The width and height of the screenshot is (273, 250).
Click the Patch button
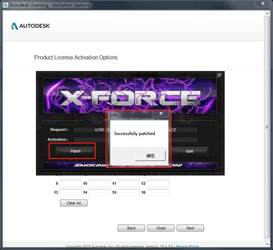[76, 151]
